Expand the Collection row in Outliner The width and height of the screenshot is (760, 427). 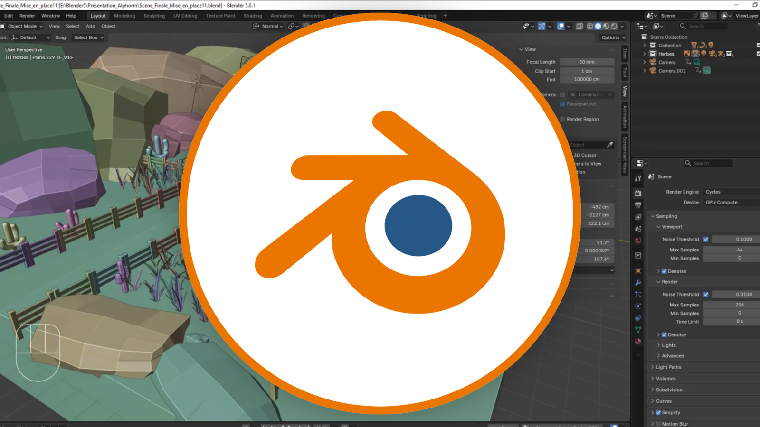coord(645,46)
